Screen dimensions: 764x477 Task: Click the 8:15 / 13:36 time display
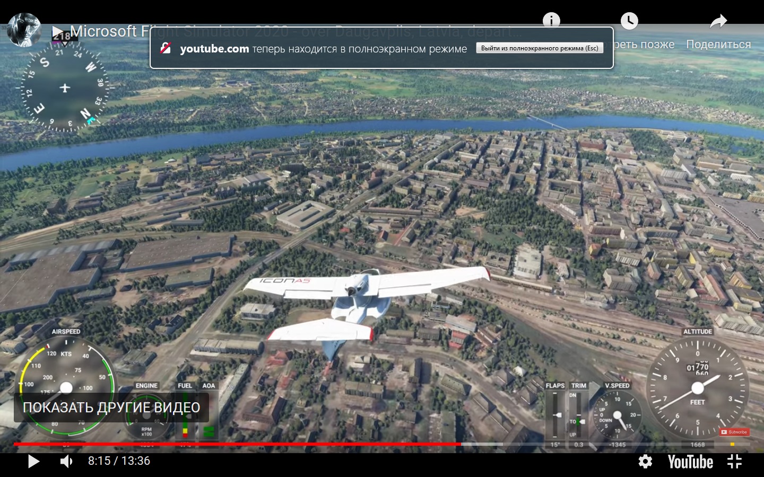[119, 461]
